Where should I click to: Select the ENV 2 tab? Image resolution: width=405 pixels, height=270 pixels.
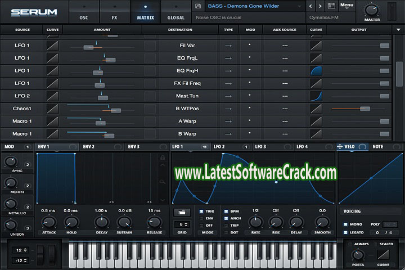coord(101,147)
